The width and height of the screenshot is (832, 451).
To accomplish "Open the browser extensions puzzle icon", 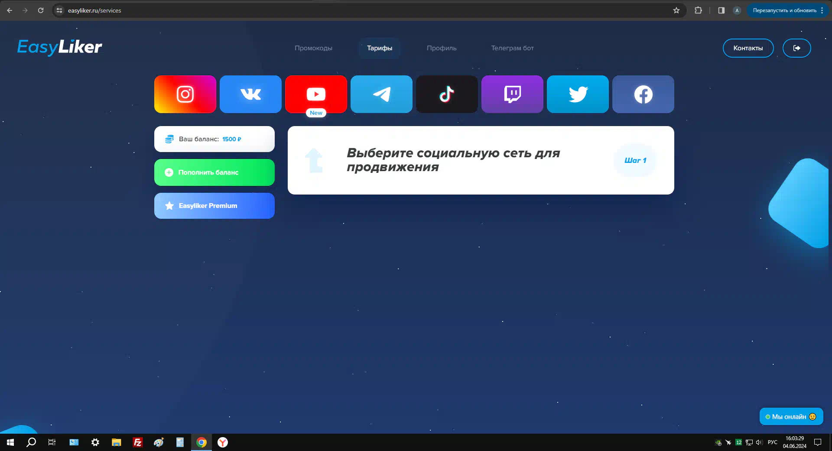I will tap(698, 10).
